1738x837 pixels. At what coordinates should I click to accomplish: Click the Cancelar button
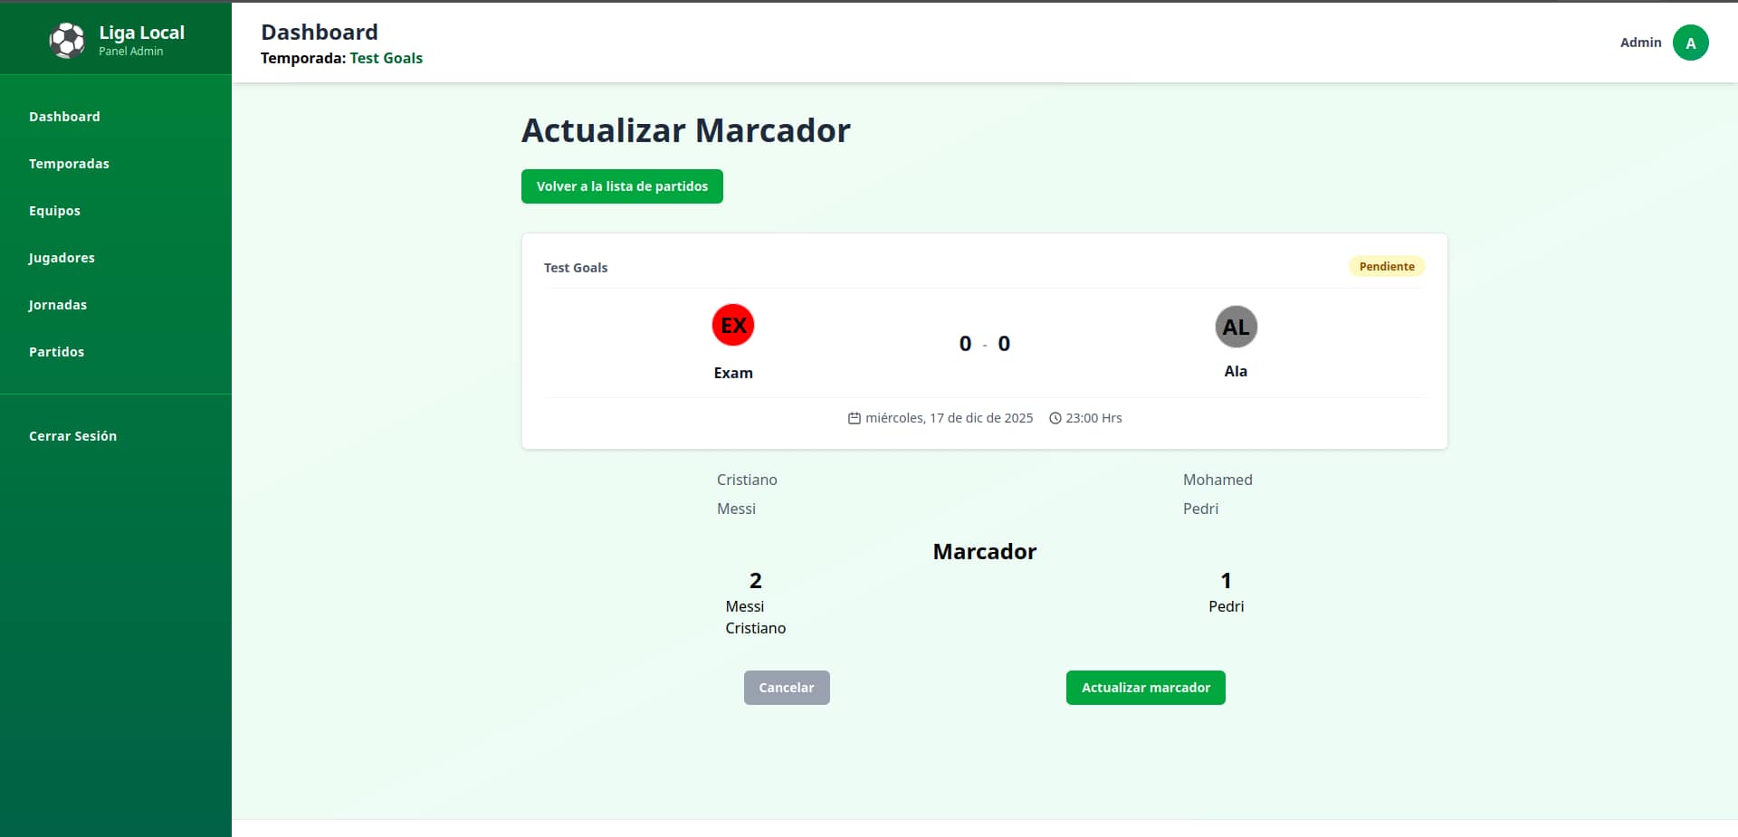[x=787, y=688]
